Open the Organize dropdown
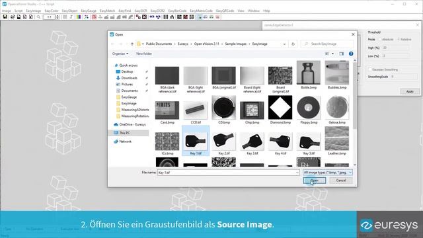Viewport: 423px width, 238px height. (x=120, y=54)
